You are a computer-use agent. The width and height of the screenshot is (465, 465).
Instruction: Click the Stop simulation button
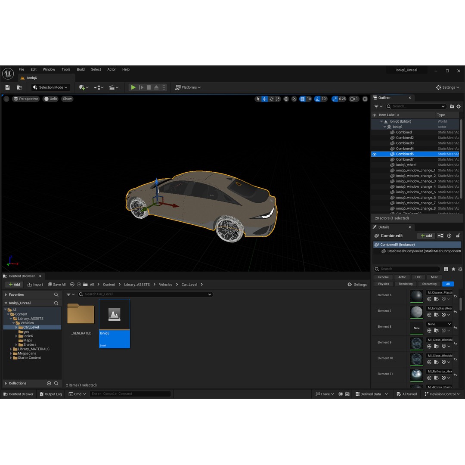pos(149,87)
